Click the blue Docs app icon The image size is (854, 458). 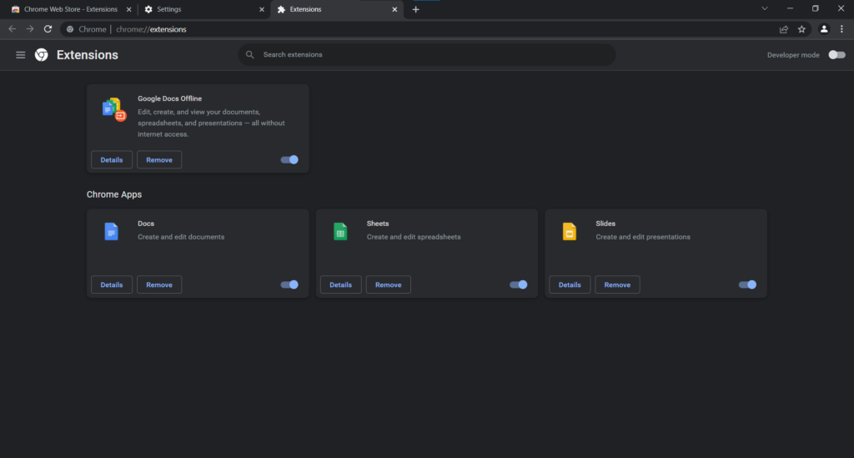tap(111, 231)
